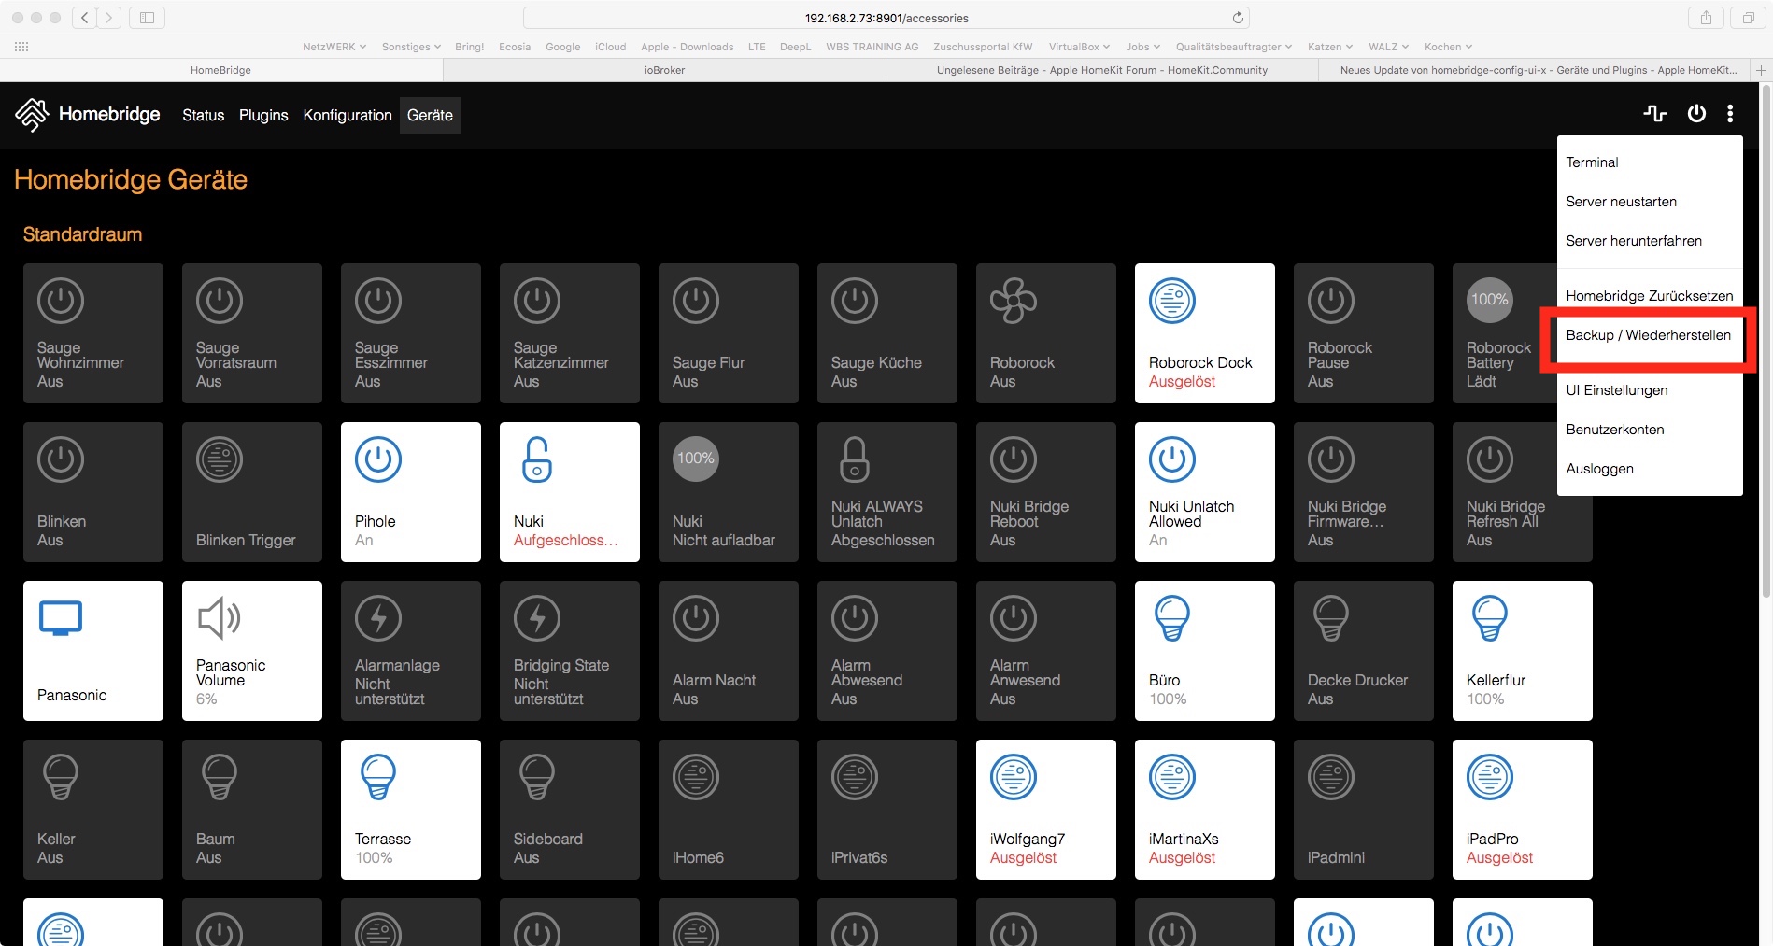The height and width of the screenshot is (946, 1773).
Task: Click the Homebridge logo icon
Action: (x=32, y=115)
